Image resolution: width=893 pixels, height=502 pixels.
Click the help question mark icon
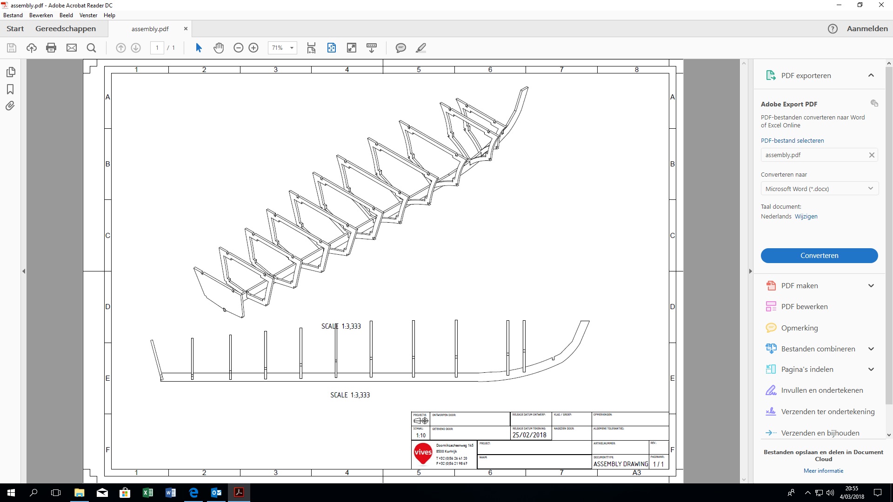click(833, 29)
